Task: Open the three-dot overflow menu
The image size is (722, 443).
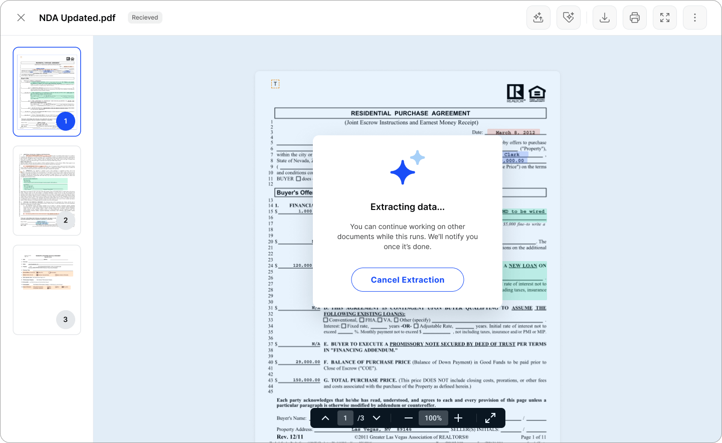Action: (x=695, y=17)
